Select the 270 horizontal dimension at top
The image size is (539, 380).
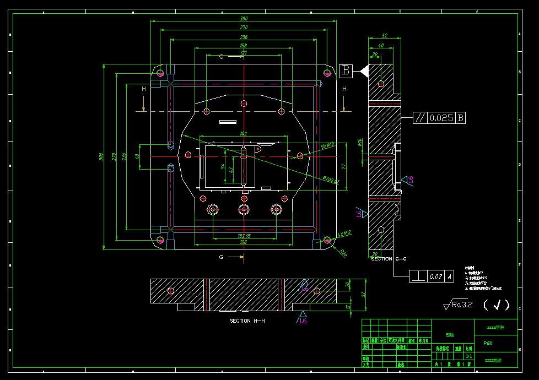(244, 28)
